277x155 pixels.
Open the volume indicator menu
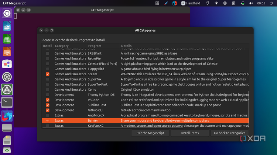251,3
